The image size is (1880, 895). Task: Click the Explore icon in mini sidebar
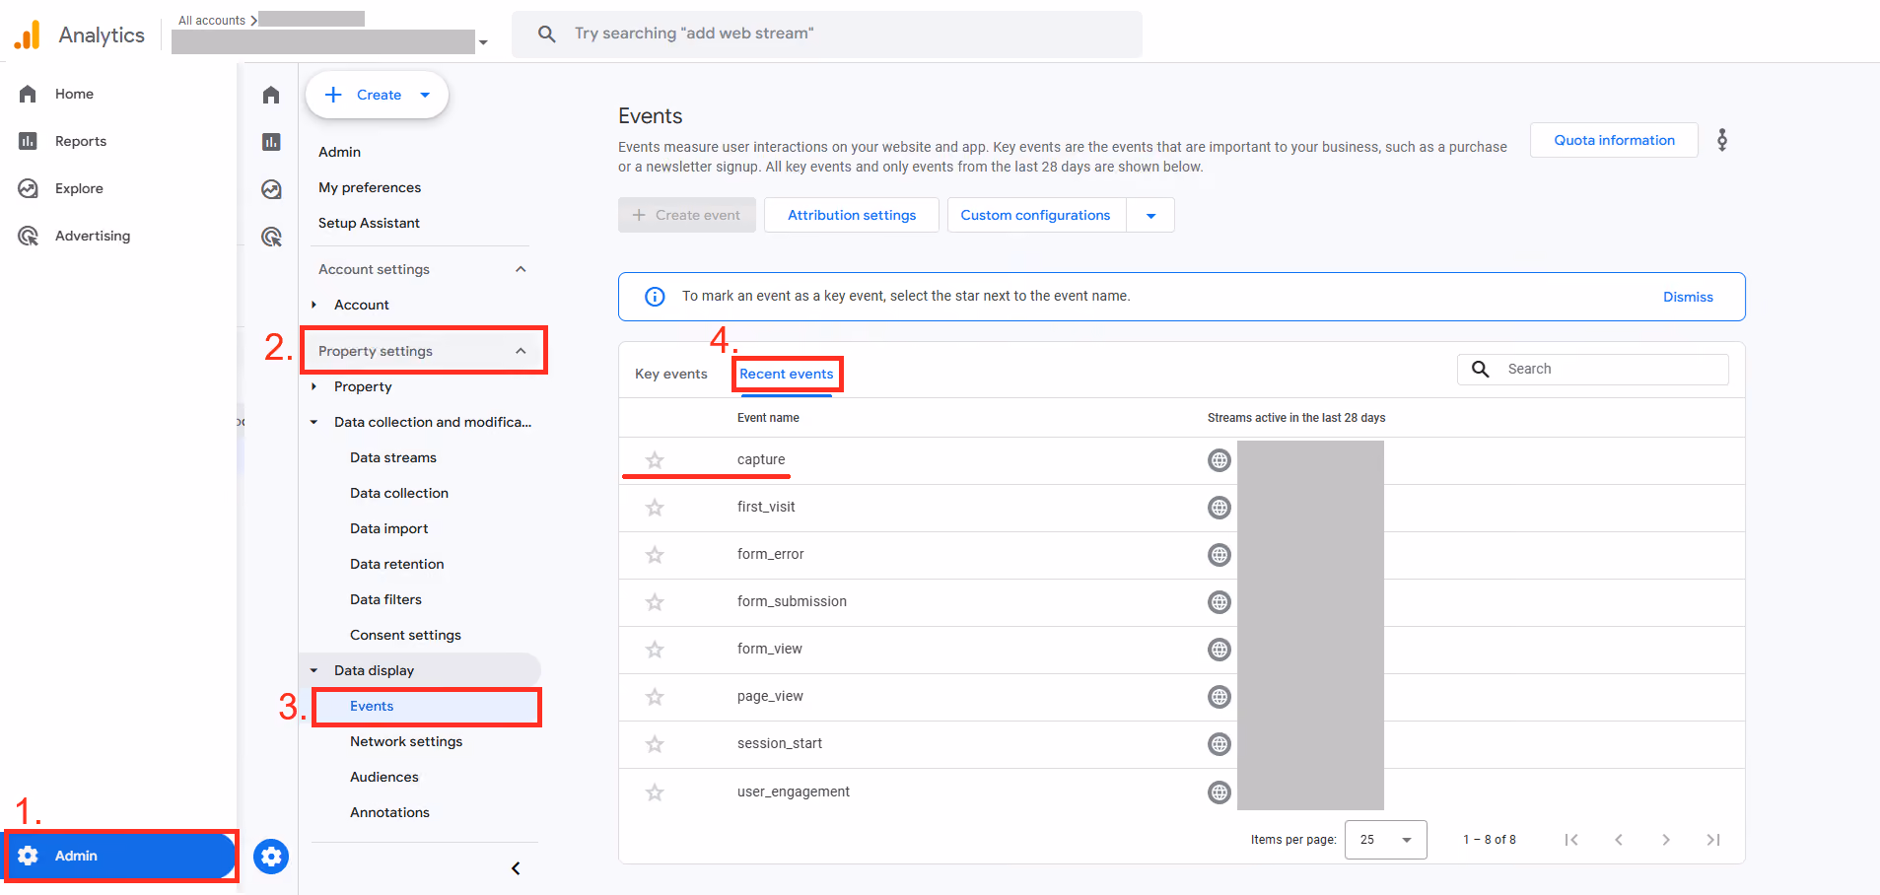click(x=271, y=189)
